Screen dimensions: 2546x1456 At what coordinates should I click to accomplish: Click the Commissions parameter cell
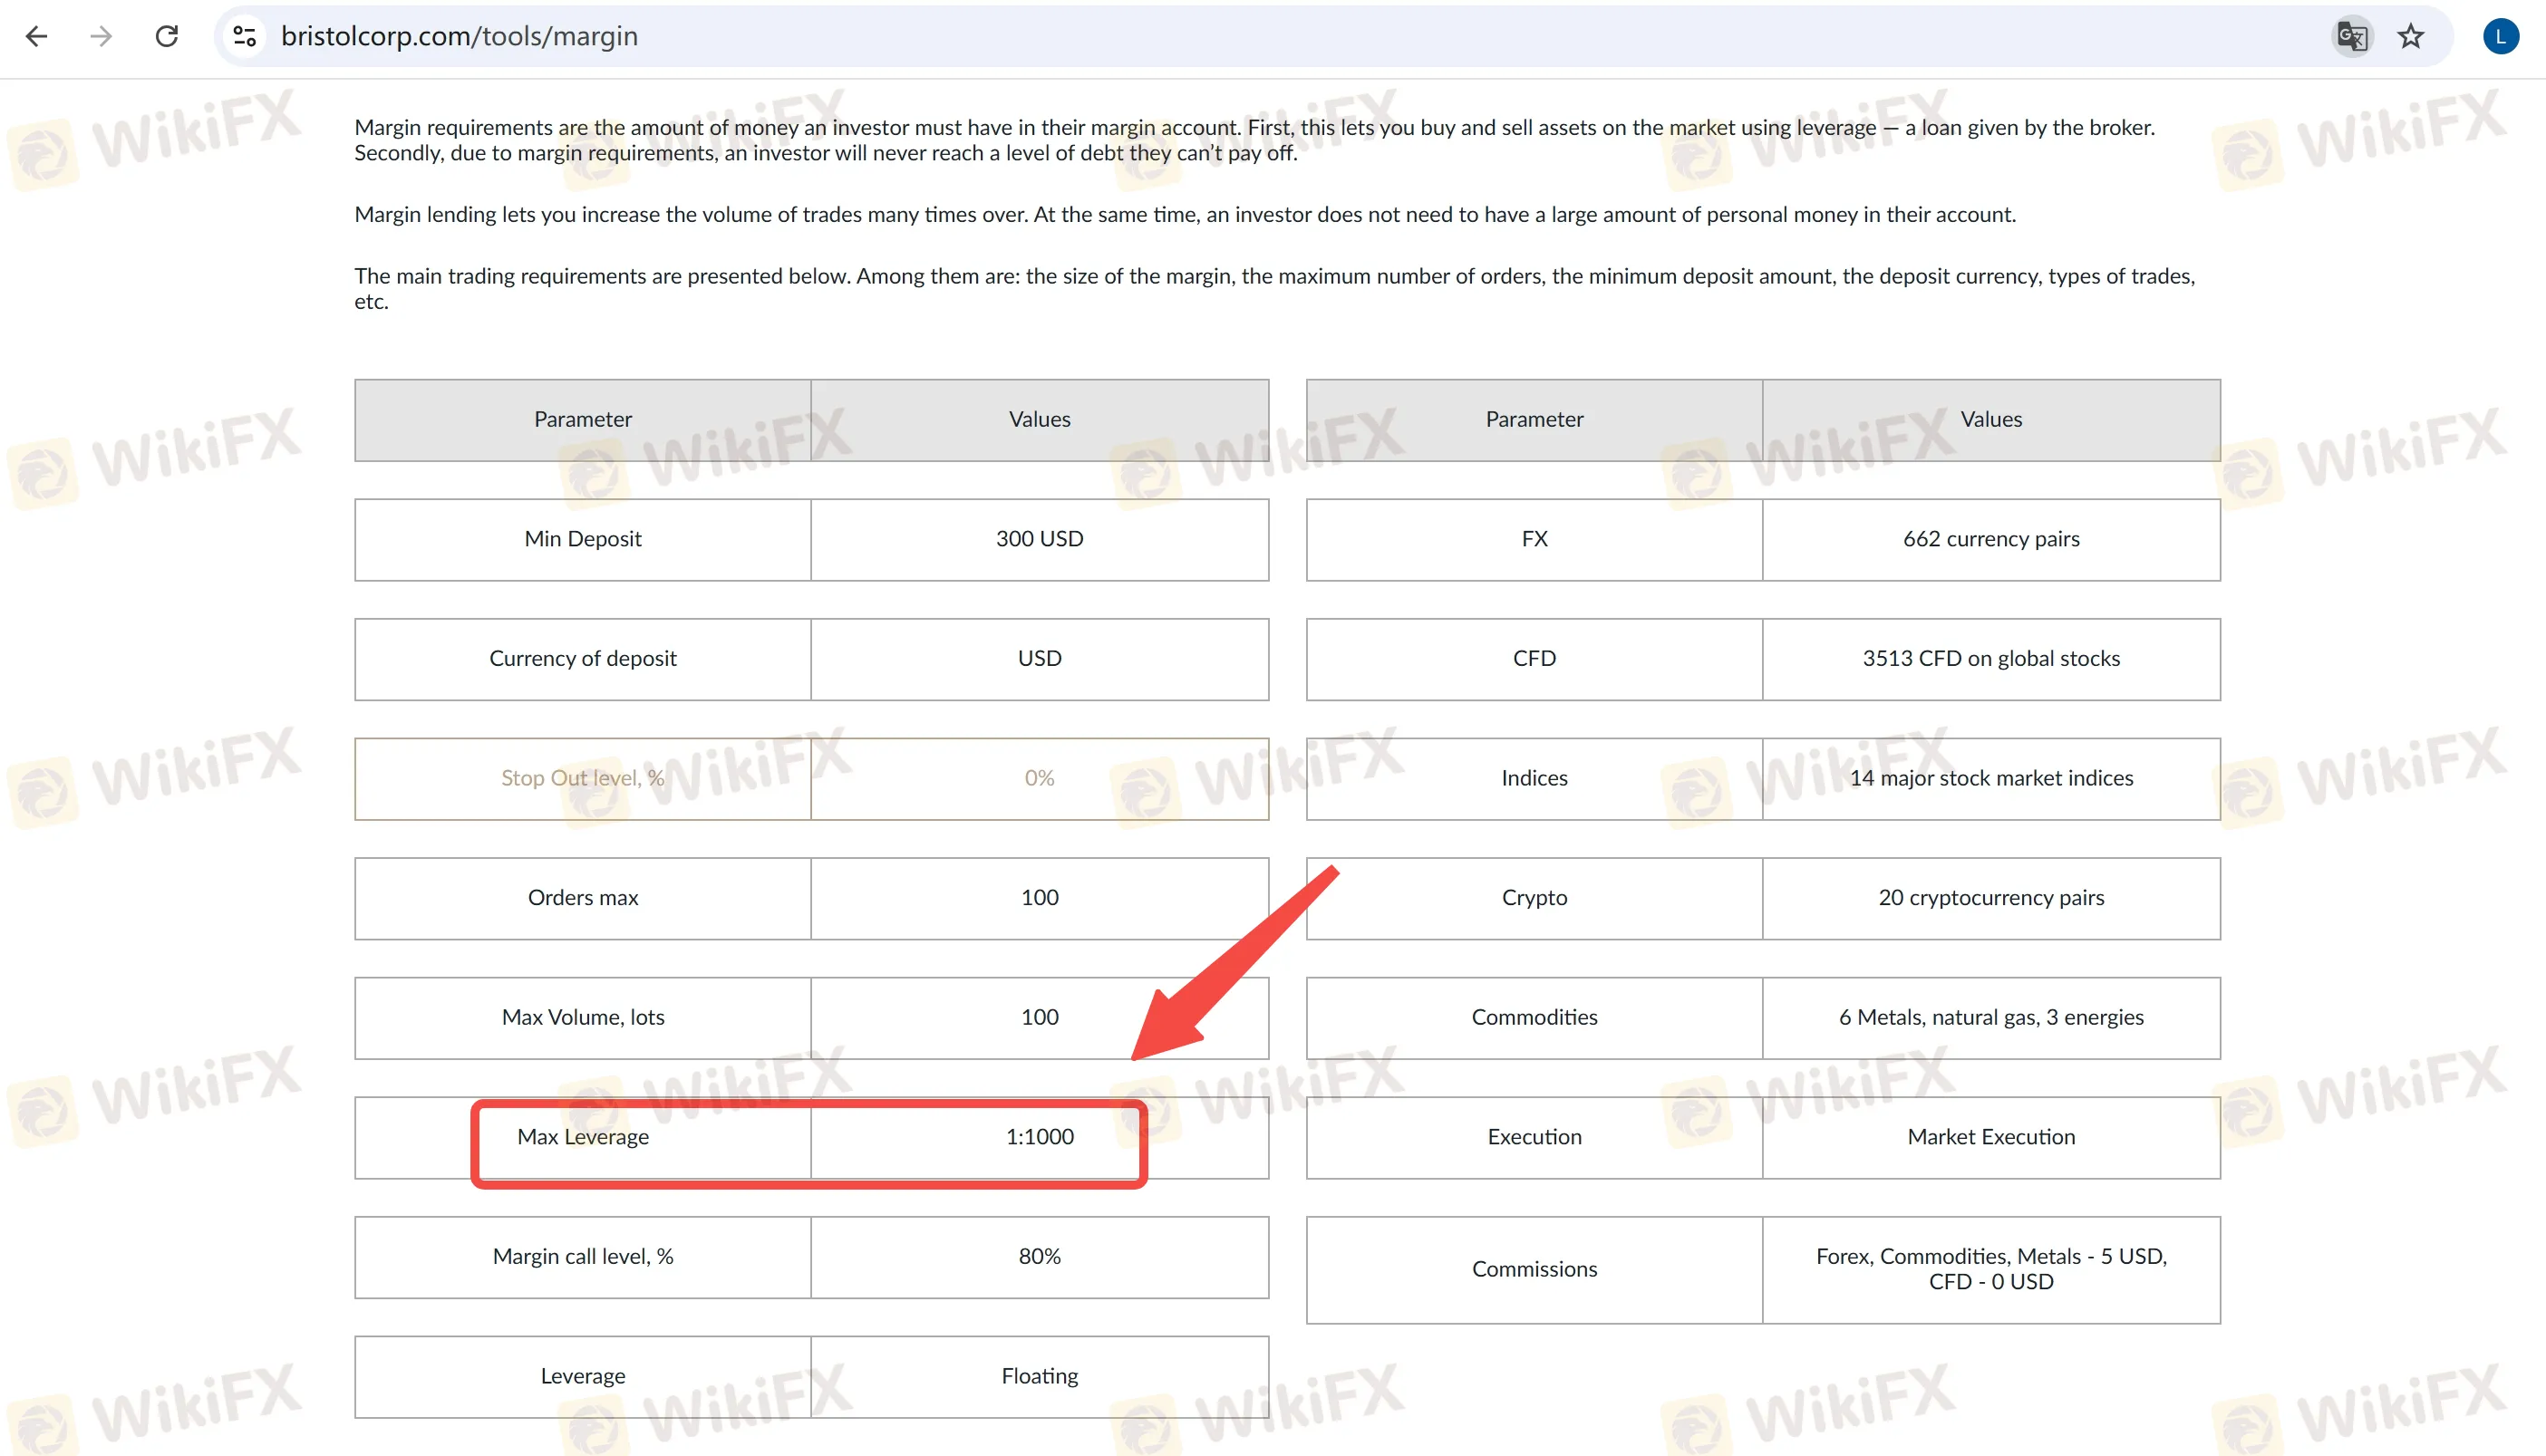coord(1534,1269)
